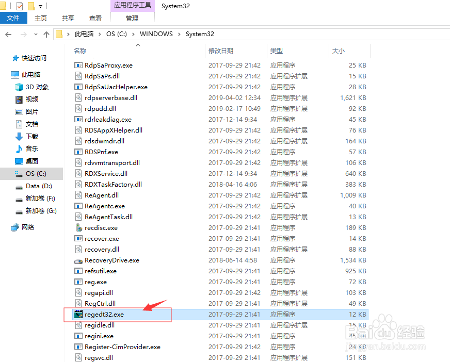Click the rdpserverbase.dll file icon

click(x=78, y=97)
